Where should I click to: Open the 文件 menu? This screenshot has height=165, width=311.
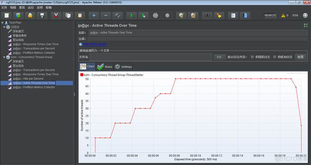tap(4, 7)
